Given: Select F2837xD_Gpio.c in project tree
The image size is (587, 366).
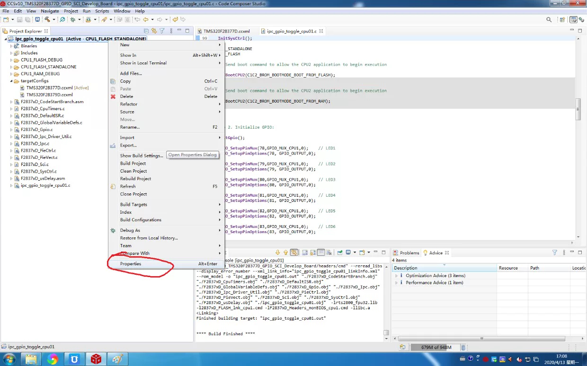Looking at the screenshot, I should [x=37, y=130].
